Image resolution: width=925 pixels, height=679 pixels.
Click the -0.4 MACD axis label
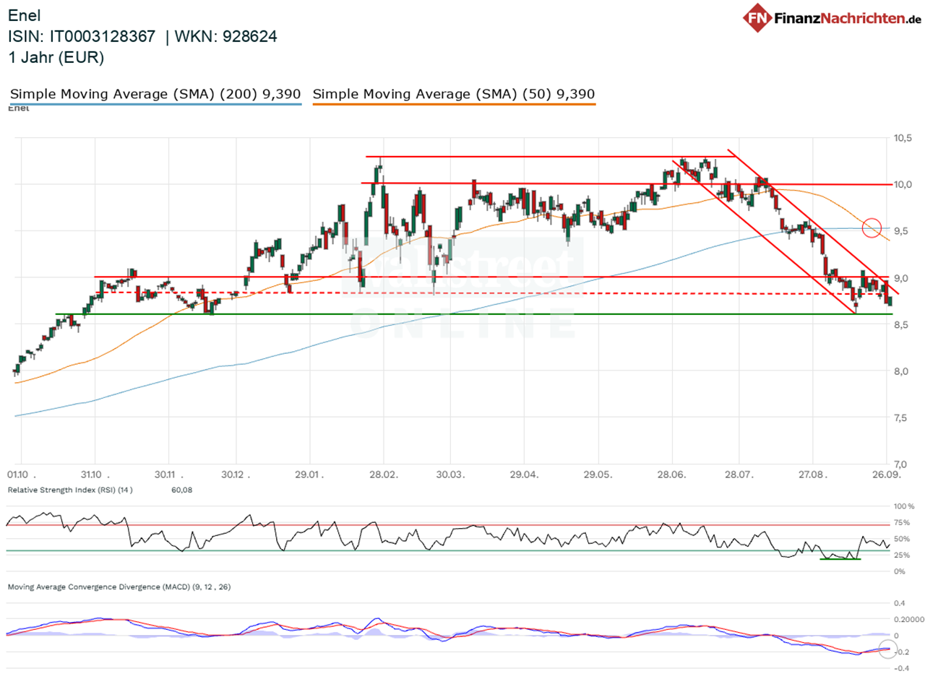(x=901, y=667)
